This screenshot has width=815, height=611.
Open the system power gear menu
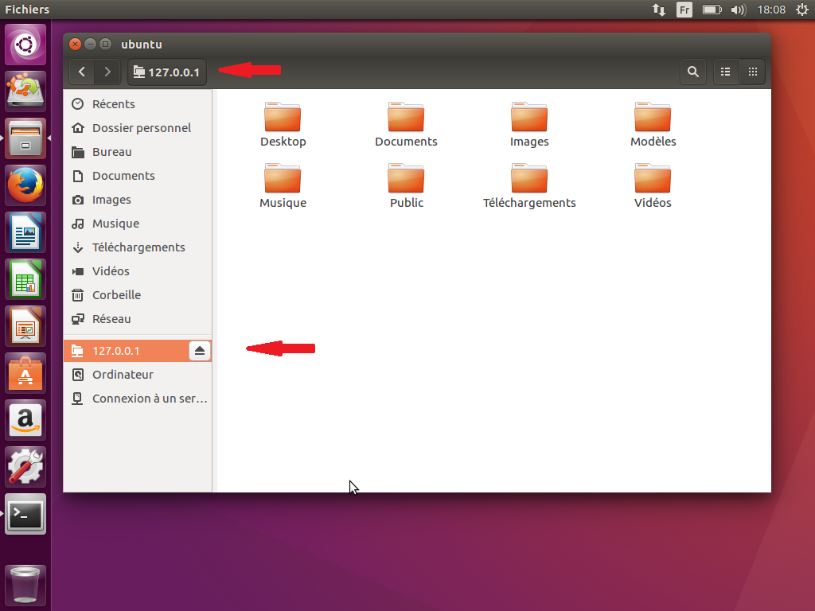[x=801, y=10]
